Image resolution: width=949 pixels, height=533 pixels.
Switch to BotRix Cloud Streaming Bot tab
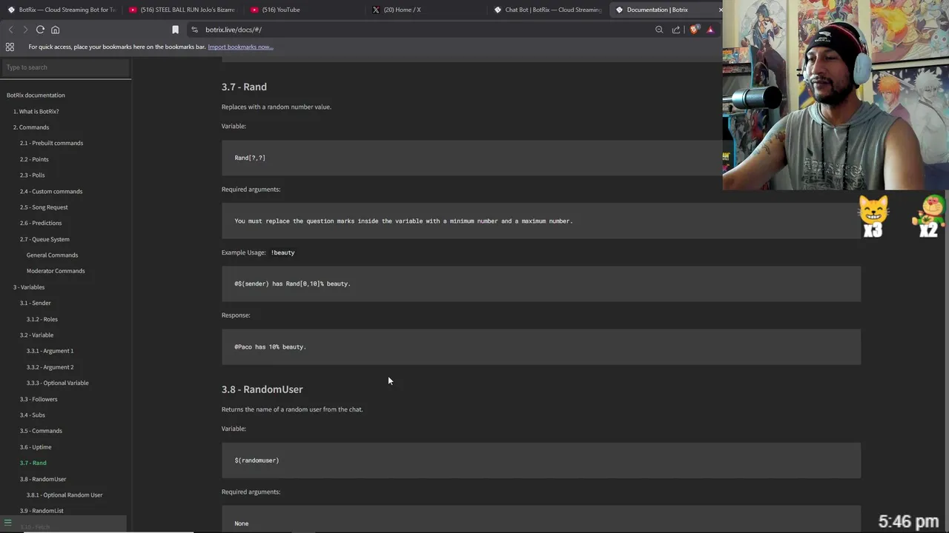[x=62, y=10]
